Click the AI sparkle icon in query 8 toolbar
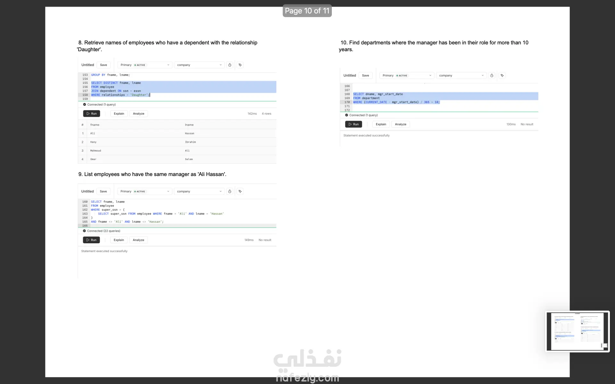The height and width of the screenshot is (384, 615). pos(240,65)
